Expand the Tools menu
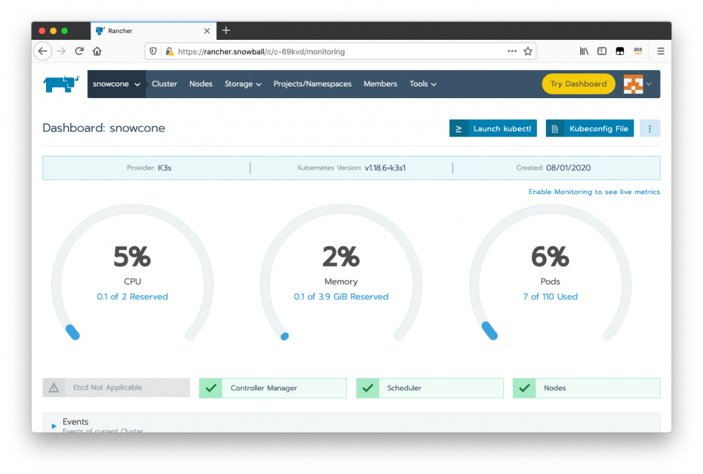 point(423,84)
